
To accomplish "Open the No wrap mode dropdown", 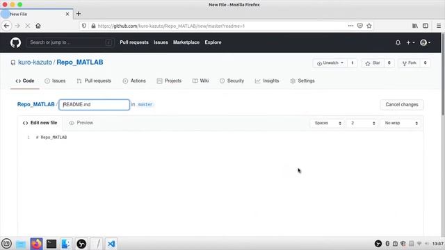I will (x=400, y=123).
